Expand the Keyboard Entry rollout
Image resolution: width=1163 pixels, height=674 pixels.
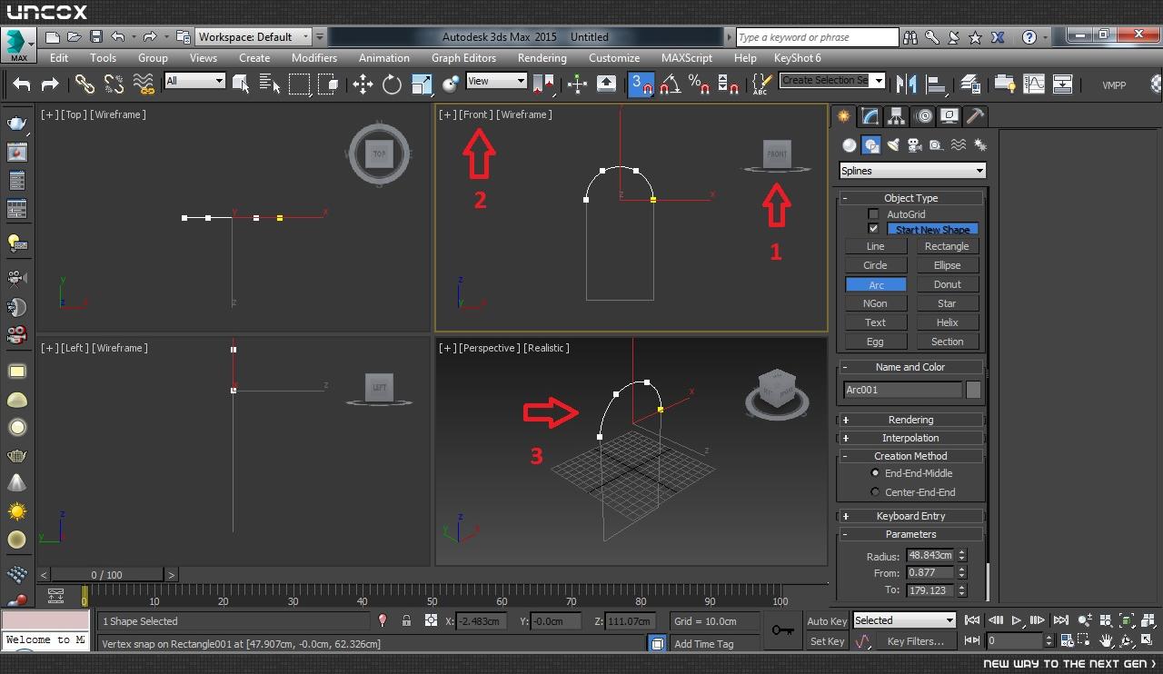910,516
